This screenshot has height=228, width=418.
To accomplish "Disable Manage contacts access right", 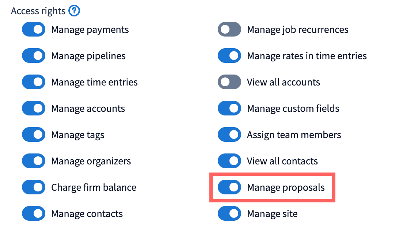I will tap(34, 214).
